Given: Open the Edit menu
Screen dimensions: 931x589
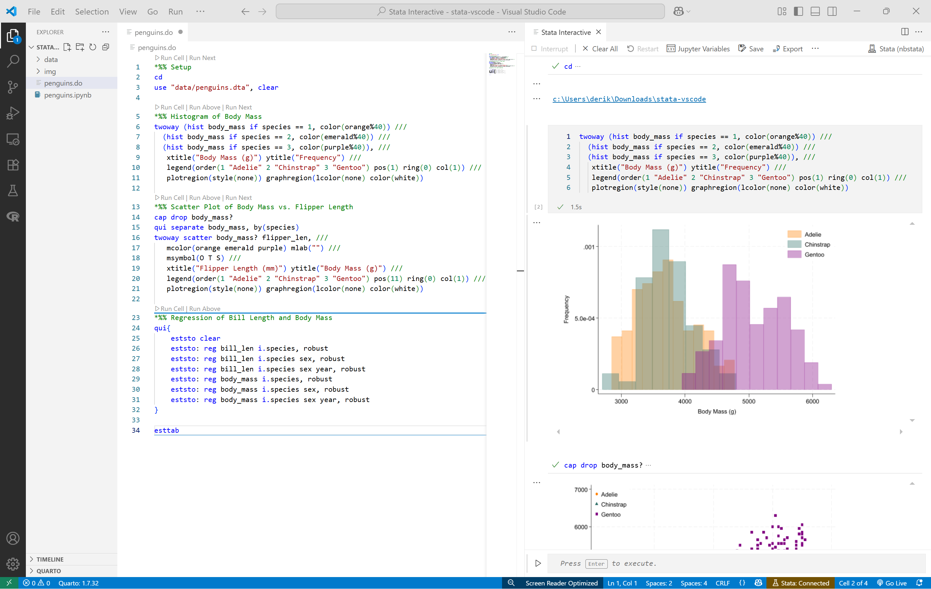Looking at the screenshot, I should click(x=58, y=12).
